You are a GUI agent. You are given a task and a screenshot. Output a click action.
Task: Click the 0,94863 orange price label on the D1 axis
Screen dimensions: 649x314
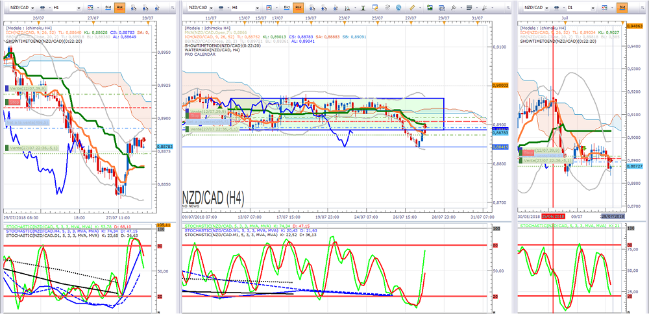pos(635,26)
